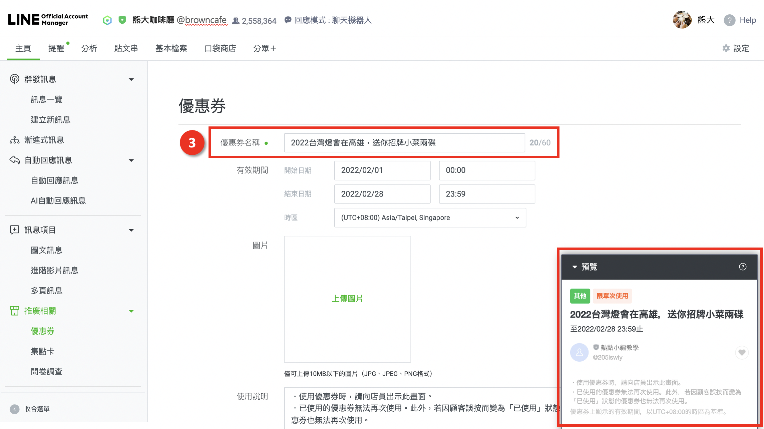Collapse the sidebar with 收合選單 arrow

pyautogui.click(x=15, y=409)
